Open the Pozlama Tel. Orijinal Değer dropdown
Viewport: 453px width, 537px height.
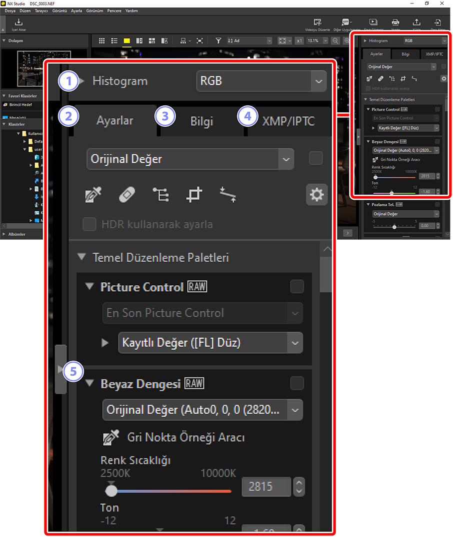tap(405, 214)
